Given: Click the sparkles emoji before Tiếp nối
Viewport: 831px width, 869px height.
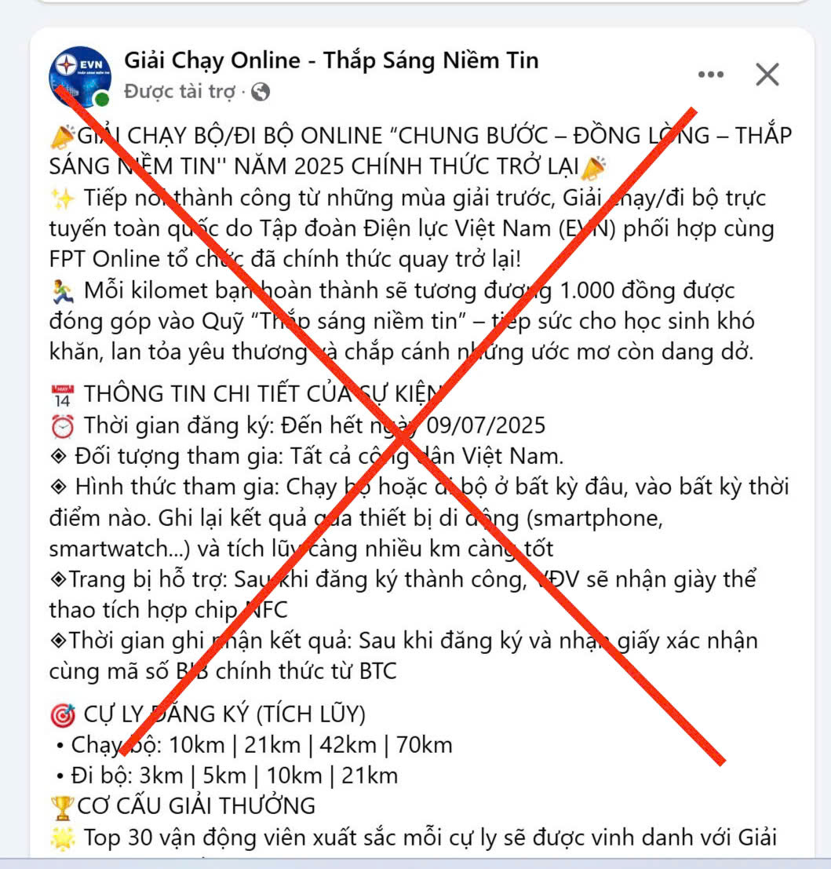Looking at the screenshot, I should pyautogui.click(x=62, y=199).
